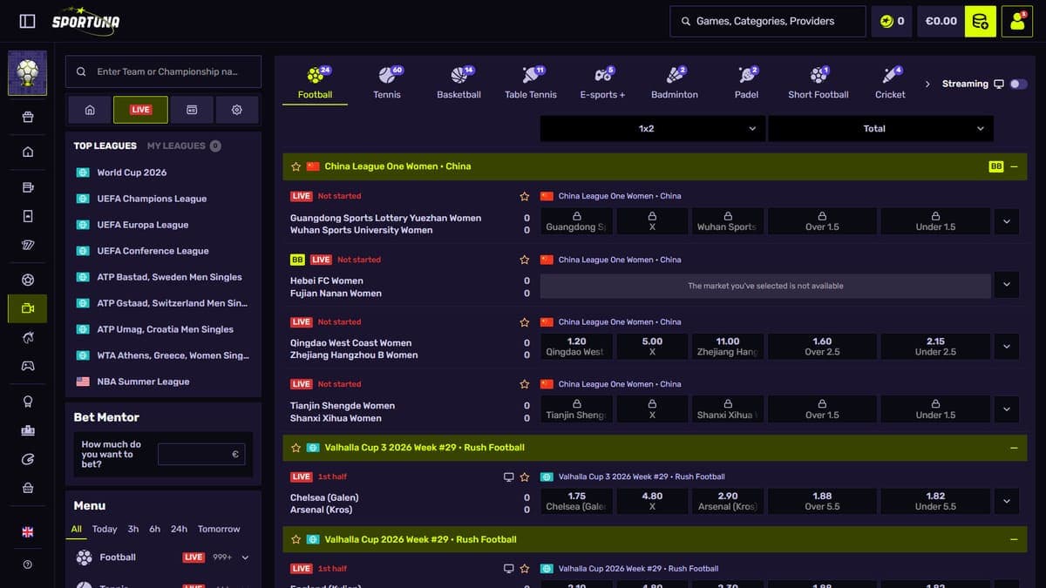Screen dimensions: 1046x588
Task: Open sportsbook settings gear icon
Action: coord(237,110)
